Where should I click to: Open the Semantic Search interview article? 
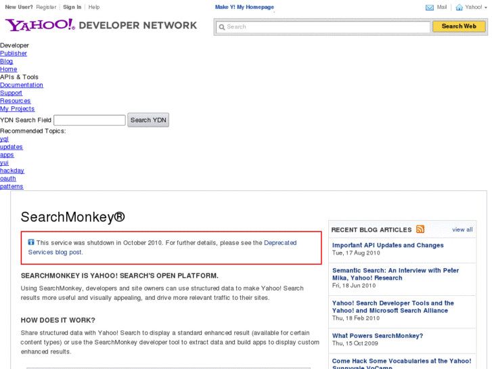point(395,274)
